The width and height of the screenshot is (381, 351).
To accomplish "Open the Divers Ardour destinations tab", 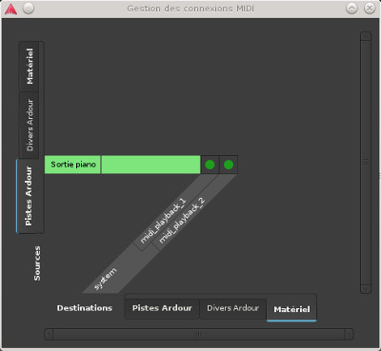I will pos(233,308).
